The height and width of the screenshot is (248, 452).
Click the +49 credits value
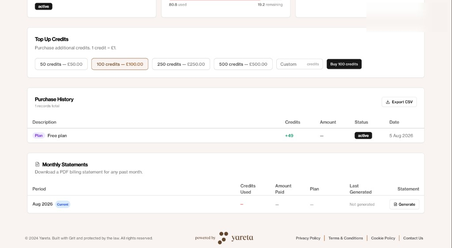click(x=289, y=135)
